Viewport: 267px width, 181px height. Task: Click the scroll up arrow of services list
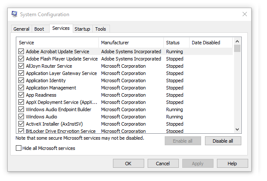[x=237, y=41]
